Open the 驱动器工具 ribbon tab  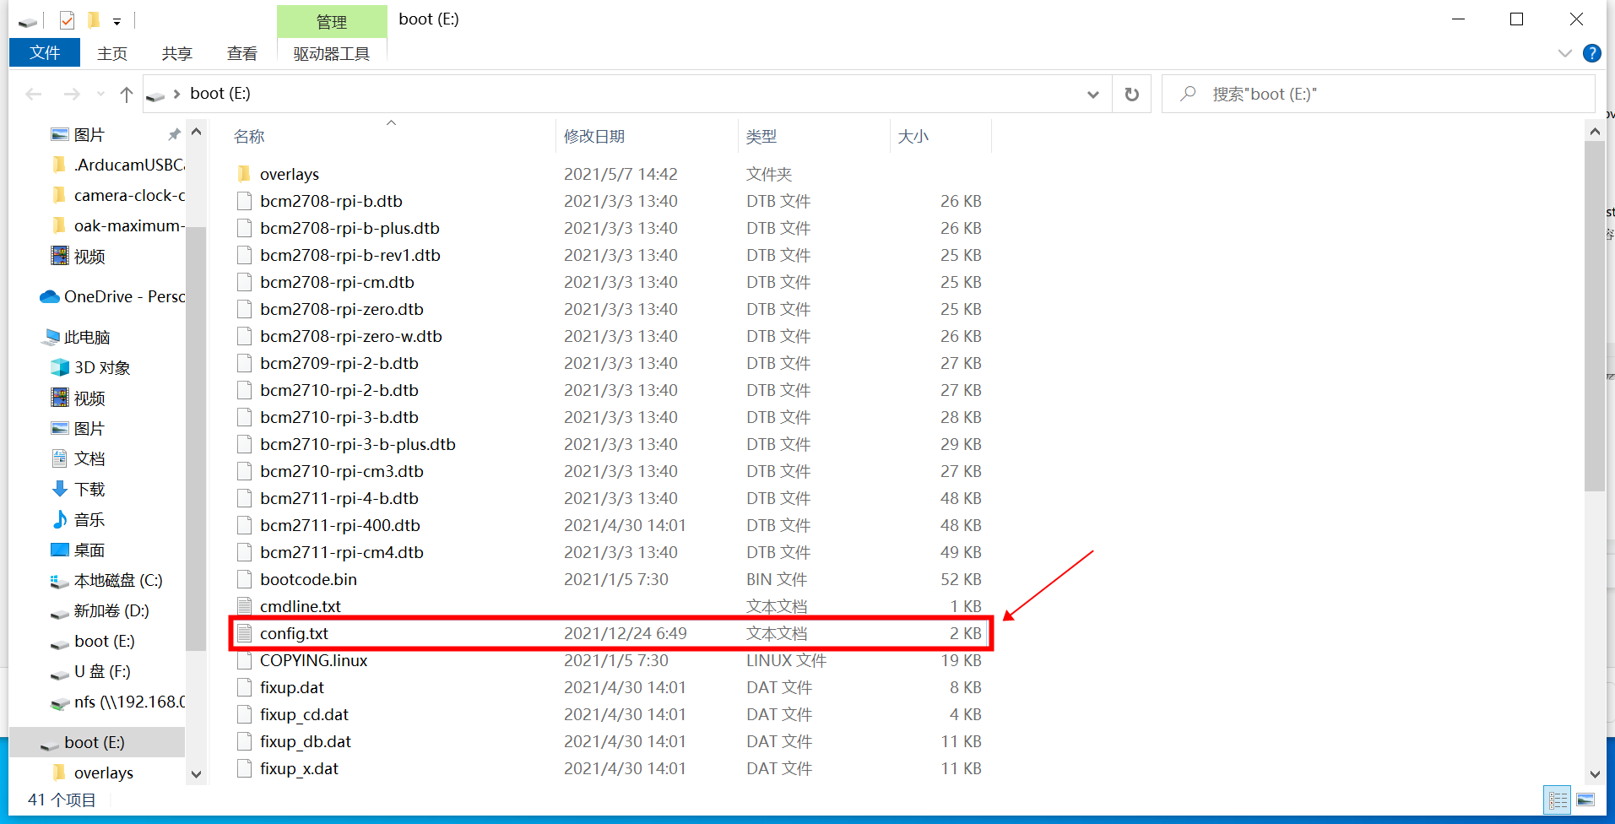coord(331,53)
